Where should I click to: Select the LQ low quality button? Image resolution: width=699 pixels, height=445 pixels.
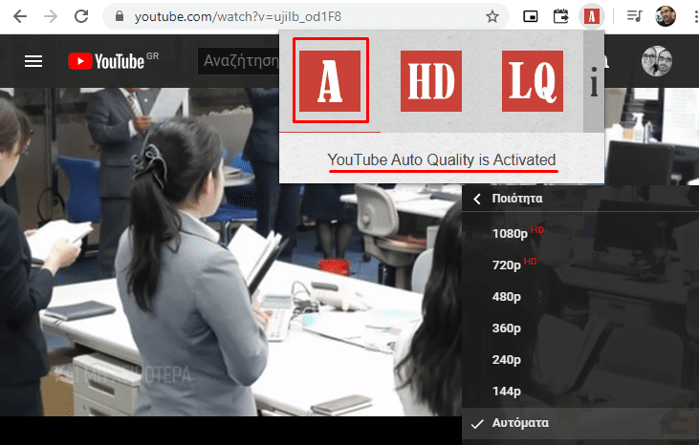pyautogui.click(x=533, y=80)
